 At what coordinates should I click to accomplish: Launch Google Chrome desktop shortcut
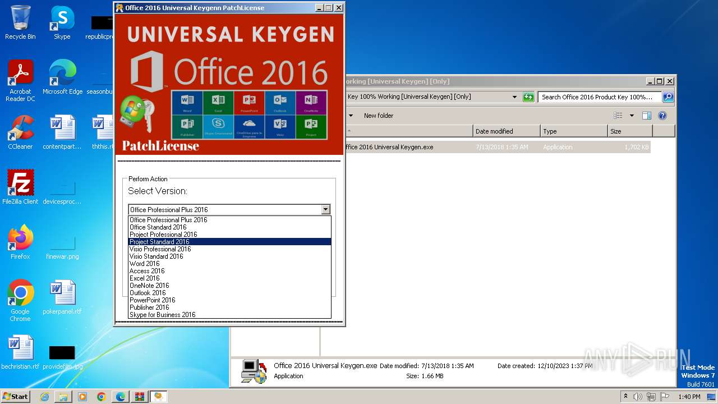[20, 301]
